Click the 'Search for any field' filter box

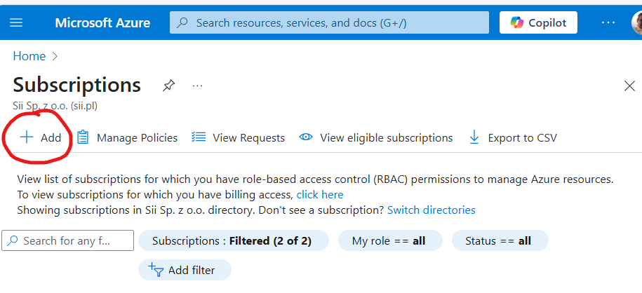(67, 240)
